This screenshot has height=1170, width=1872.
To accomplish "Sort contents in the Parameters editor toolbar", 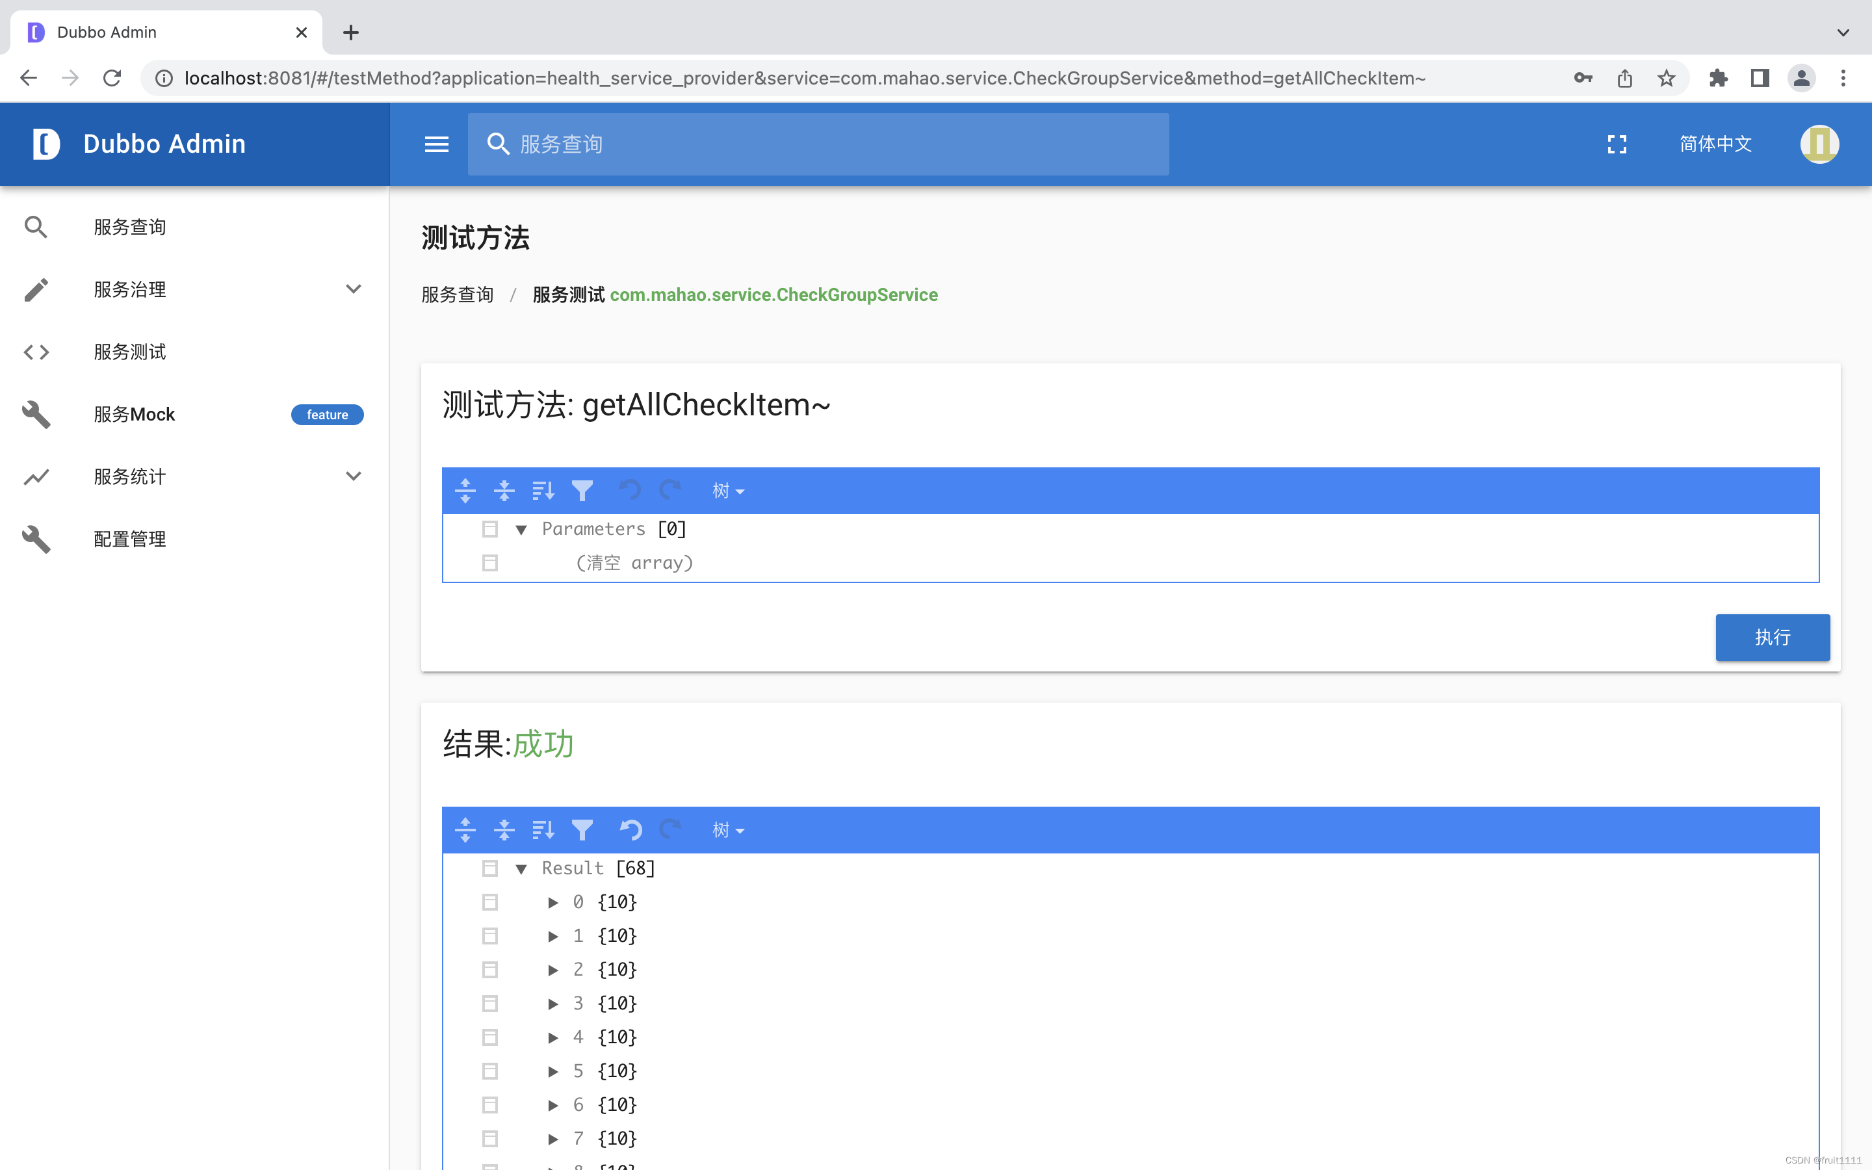I will coord(543,491).
